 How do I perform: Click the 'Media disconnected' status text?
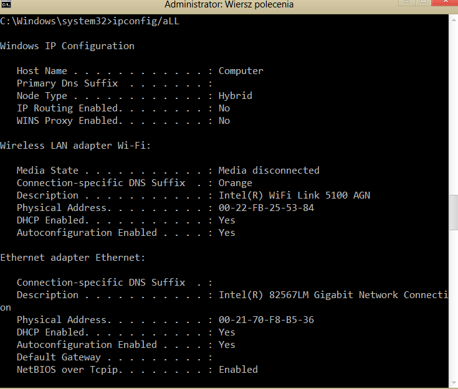[269, 171]
